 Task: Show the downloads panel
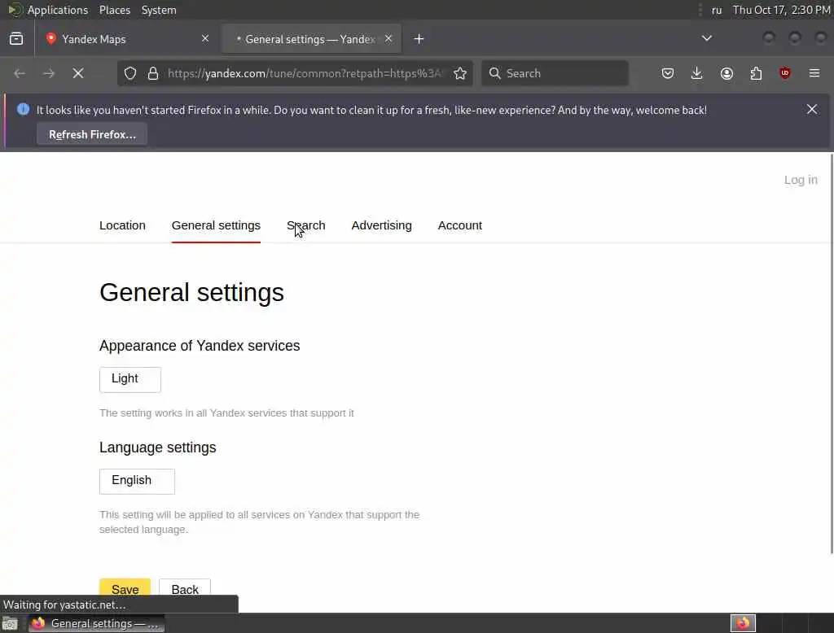697,73
